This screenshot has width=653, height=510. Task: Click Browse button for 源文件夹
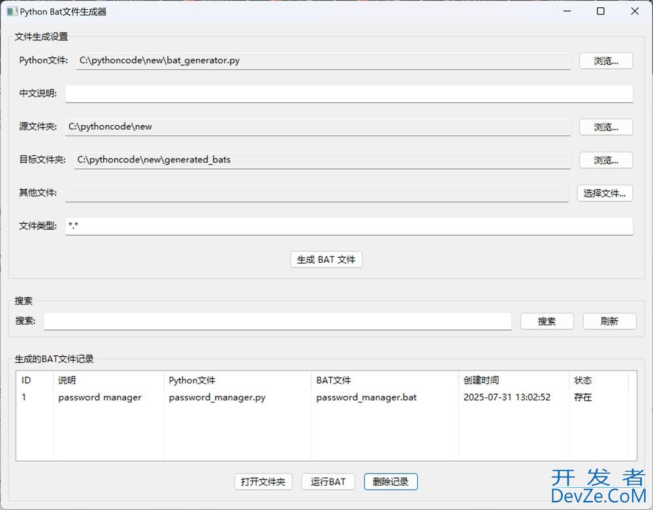click(606, 127)
